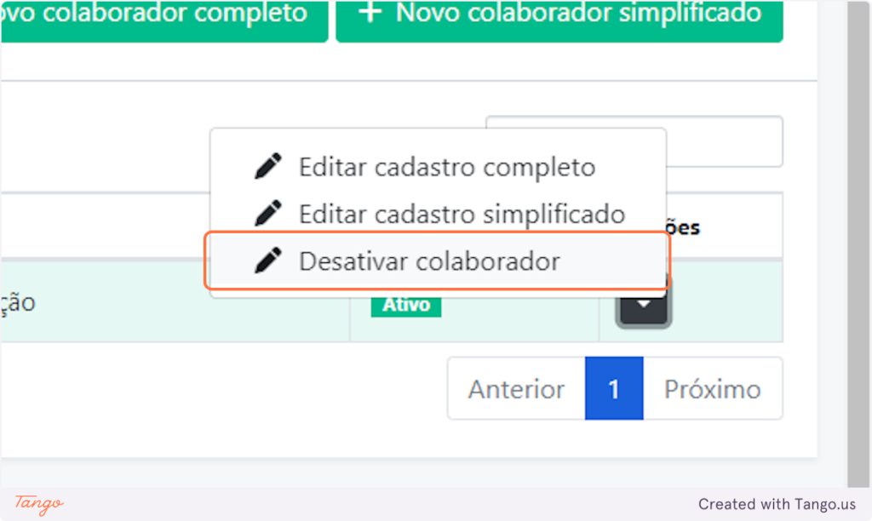Click the Novo colaborador simplificado button

point(559,20)
